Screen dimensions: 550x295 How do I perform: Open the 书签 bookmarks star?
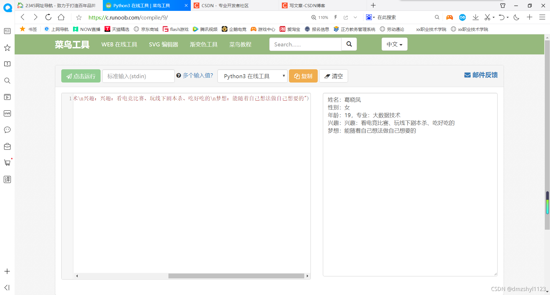[x=28, y=29]
